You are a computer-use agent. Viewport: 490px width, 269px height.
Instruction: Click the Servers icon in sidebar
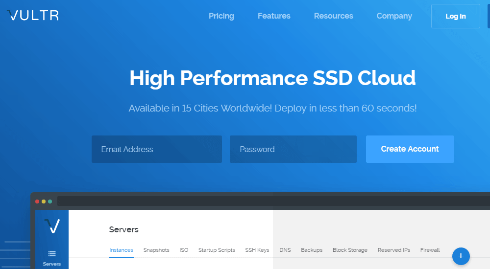52,253
